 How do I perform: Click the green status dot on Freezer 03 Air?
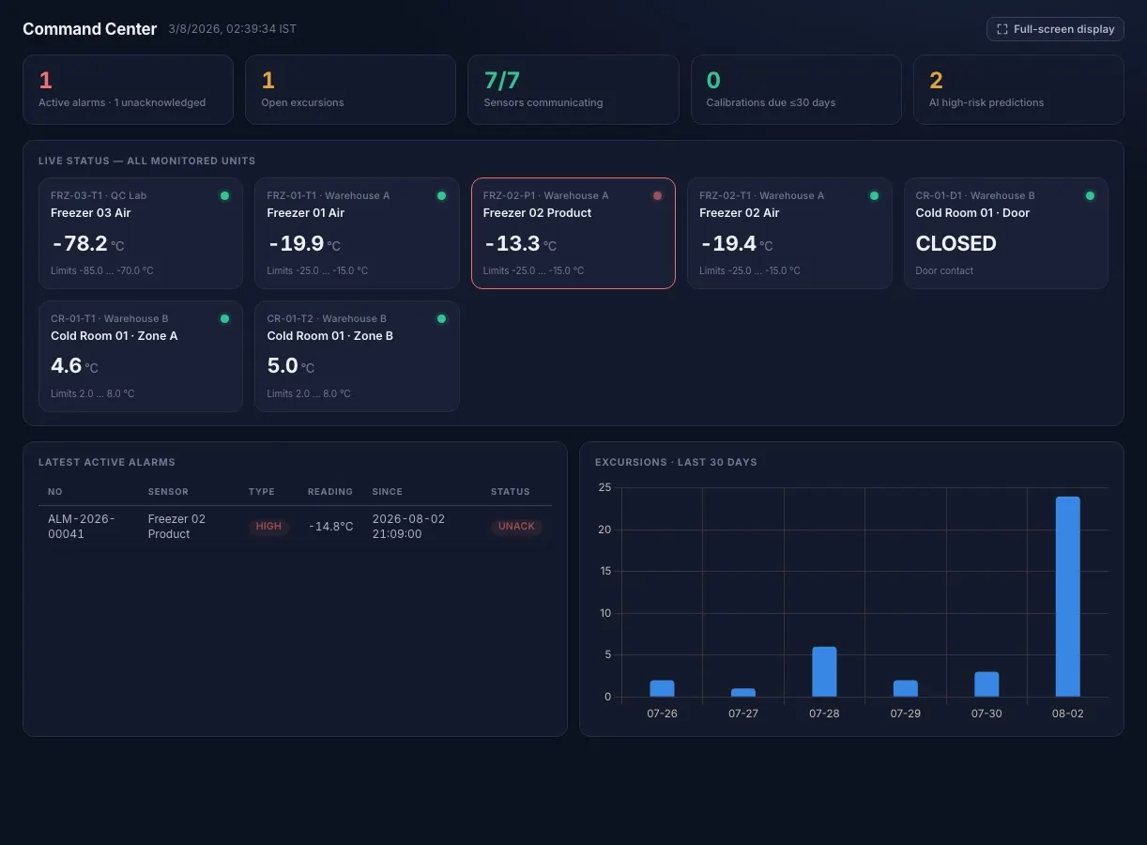[224, 195]
